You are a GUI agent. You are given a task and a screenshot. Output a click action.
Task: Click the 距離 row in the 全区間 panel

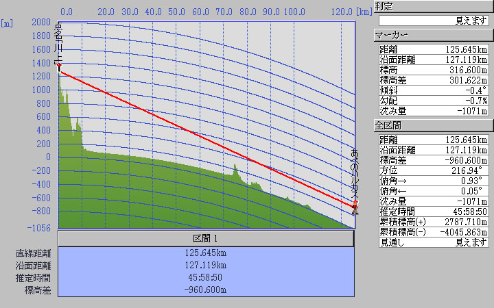tap(434, 140)
